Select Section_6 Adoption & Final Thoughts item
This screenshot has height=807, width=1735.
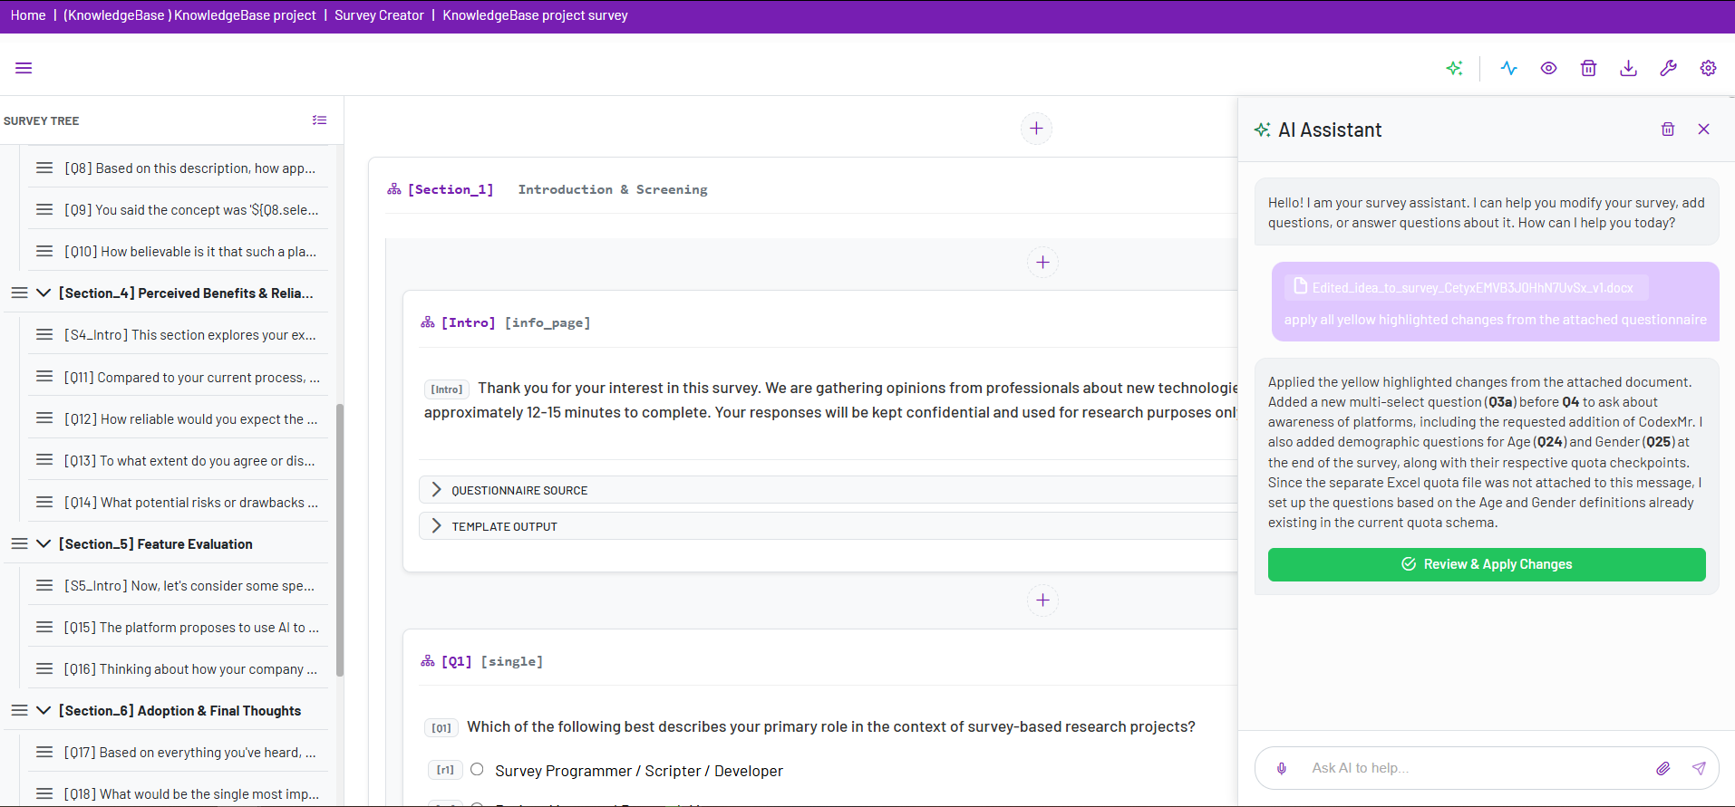click(x=179, y=710)
